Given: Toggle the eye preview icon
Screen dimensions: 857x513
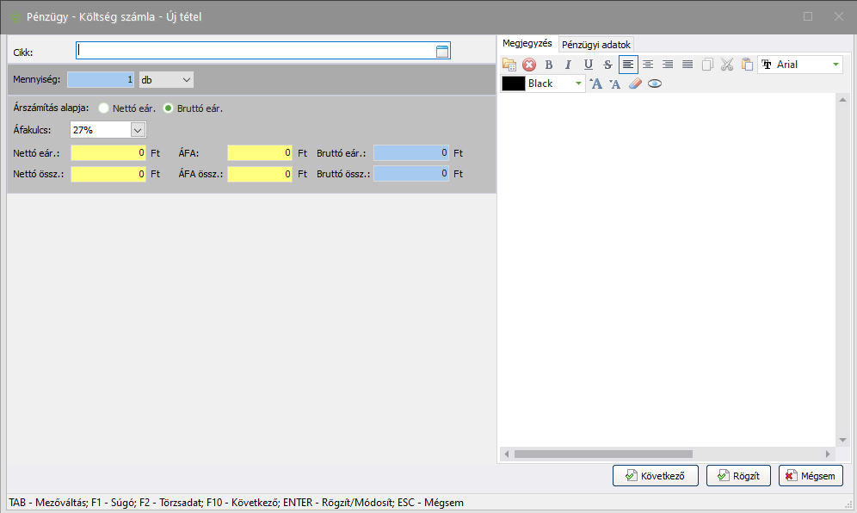Looking at the screenshot, I should point(655,83).
